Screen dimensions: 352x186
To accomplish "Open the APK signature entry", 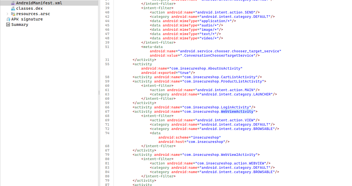I will 27,19.
